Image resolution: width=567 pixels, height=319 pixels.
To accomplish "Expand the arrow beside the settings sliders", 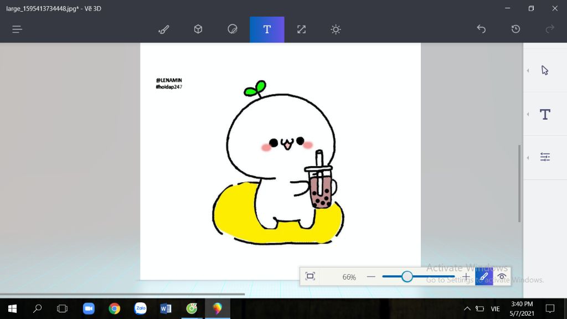I will [528, 157].
